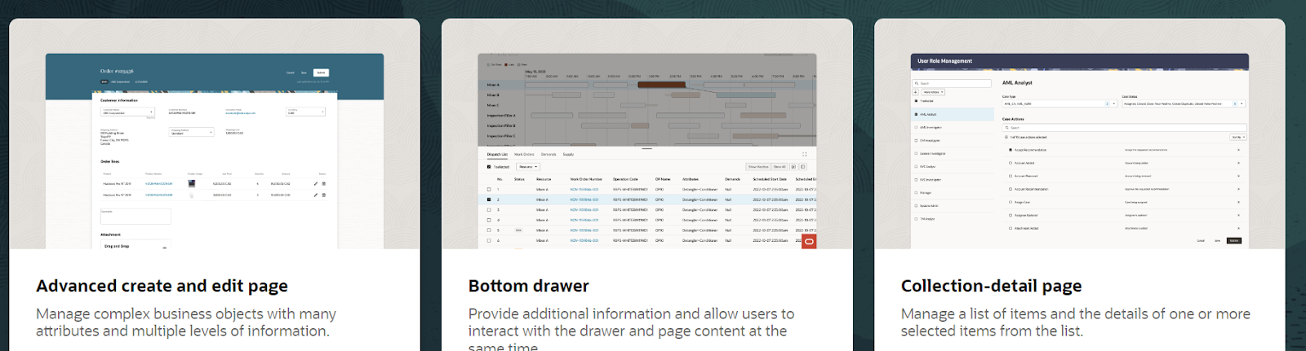Check the AML Investigator role checkbox
This screenshot has width=1306, height=351.
coord(916,127)
